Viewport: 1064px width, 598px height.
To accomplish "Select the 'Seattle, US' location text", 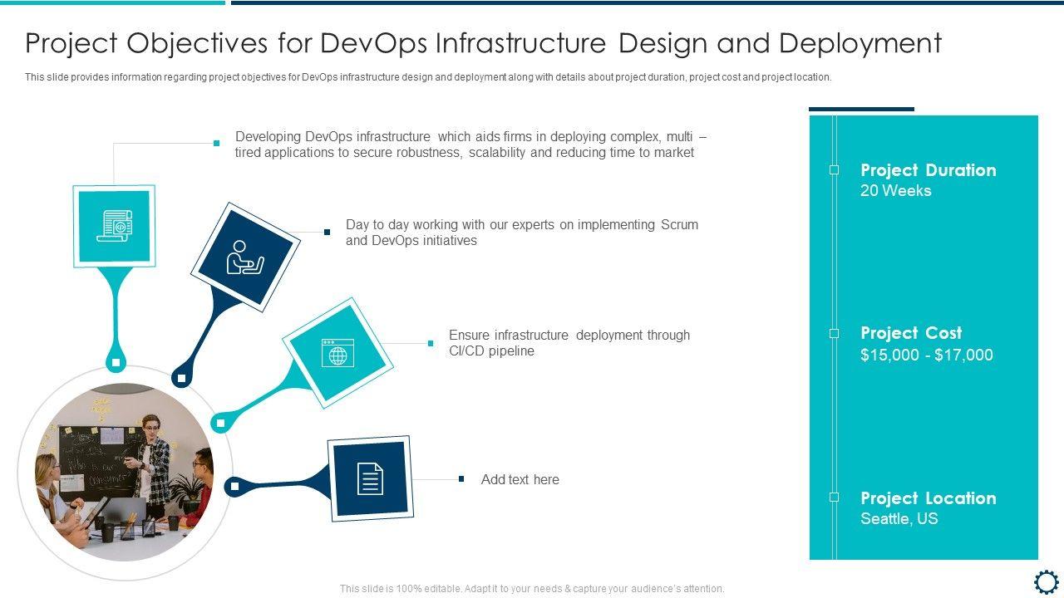I will 899,519.
